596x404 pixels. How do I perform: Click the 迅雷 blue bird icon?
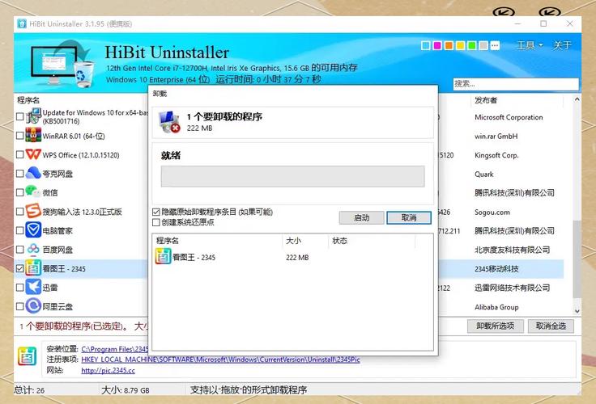click(x=33, y=287)
